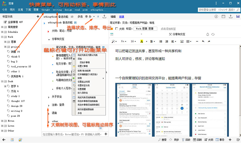Image resolution: width=241 pixels, height=143 pixels.
Task: Expand the Schedule tree node
Action: click(x=2, y=32)
